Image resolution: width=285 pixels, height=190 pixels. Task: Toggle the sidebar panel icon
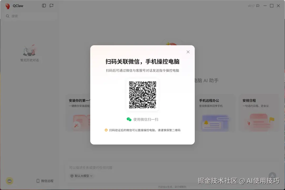coord(44,6)
